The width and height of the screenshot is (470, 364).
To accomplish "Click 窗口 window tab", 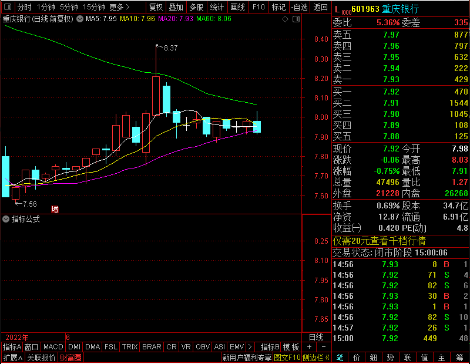I will (x=32, y=347).
